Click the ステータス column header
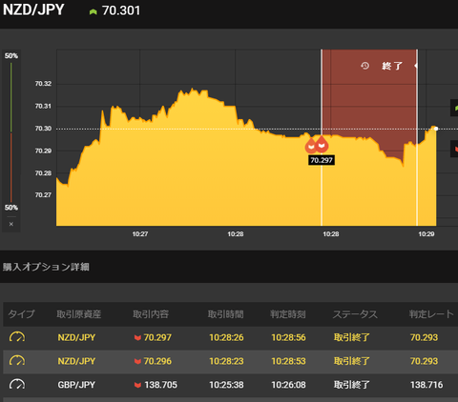 (355, 314)
